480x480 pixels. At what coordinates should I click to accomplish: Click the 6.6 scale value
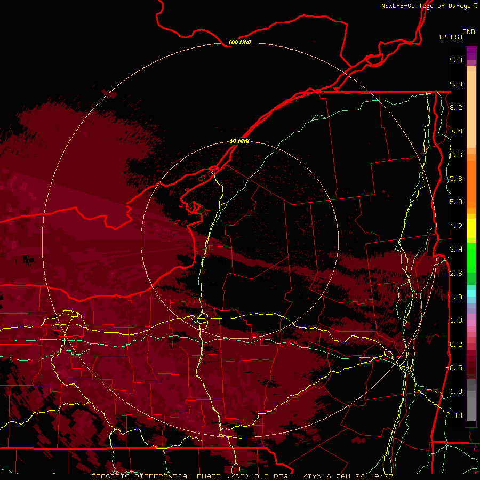(456, 155)
